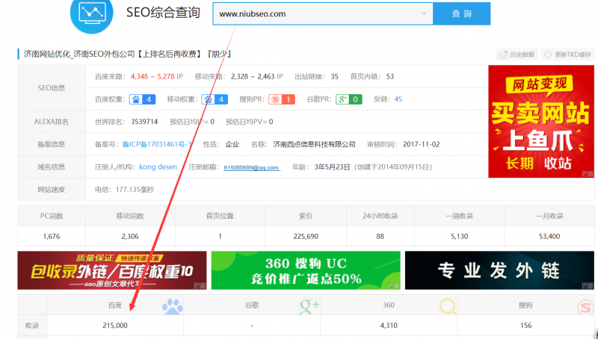The image size is (598, 339).
Task: Click the Baidu paw icon in 百度 column
Action: (173, 306)
